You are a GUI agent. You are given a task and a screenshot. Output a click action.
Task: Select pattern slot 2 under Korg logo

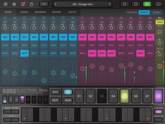[x=11, y=100]
